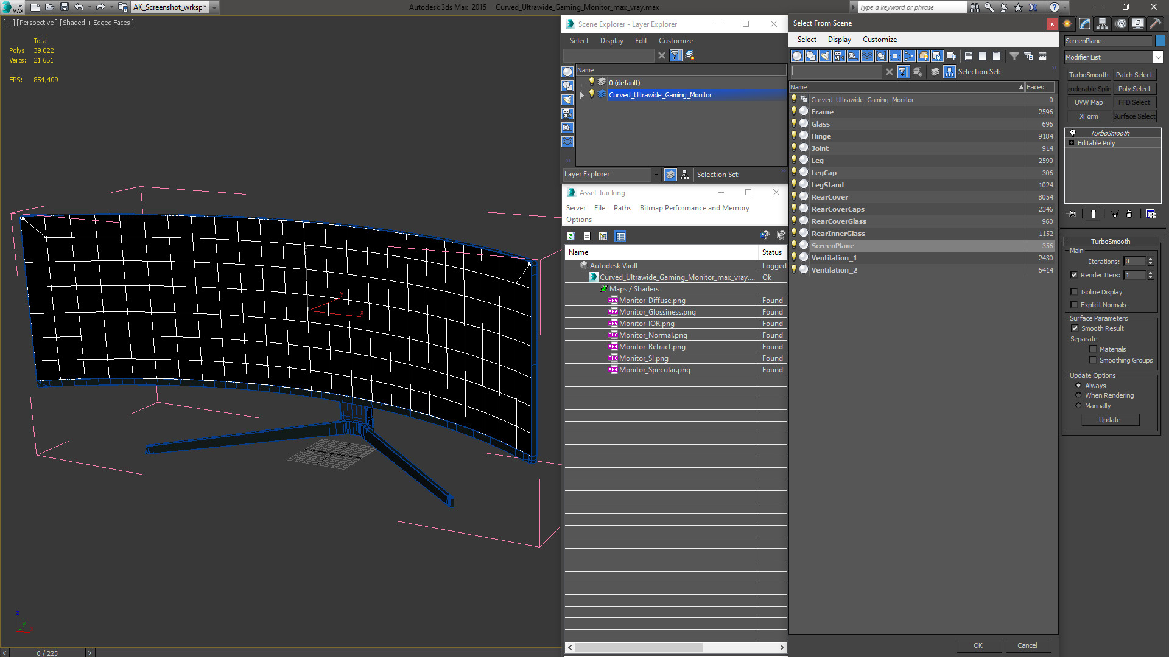Select the Always update option
This screenshot has height=657, width=1169.
[x=1078, y=386]
